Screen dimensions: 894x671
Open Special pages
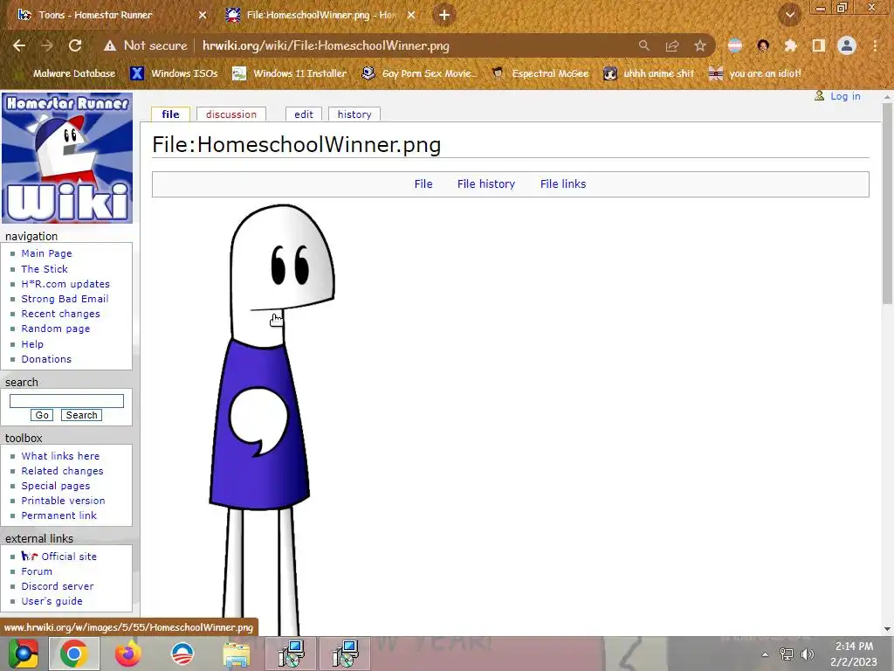pyautogui.click(x=55, y=486)
